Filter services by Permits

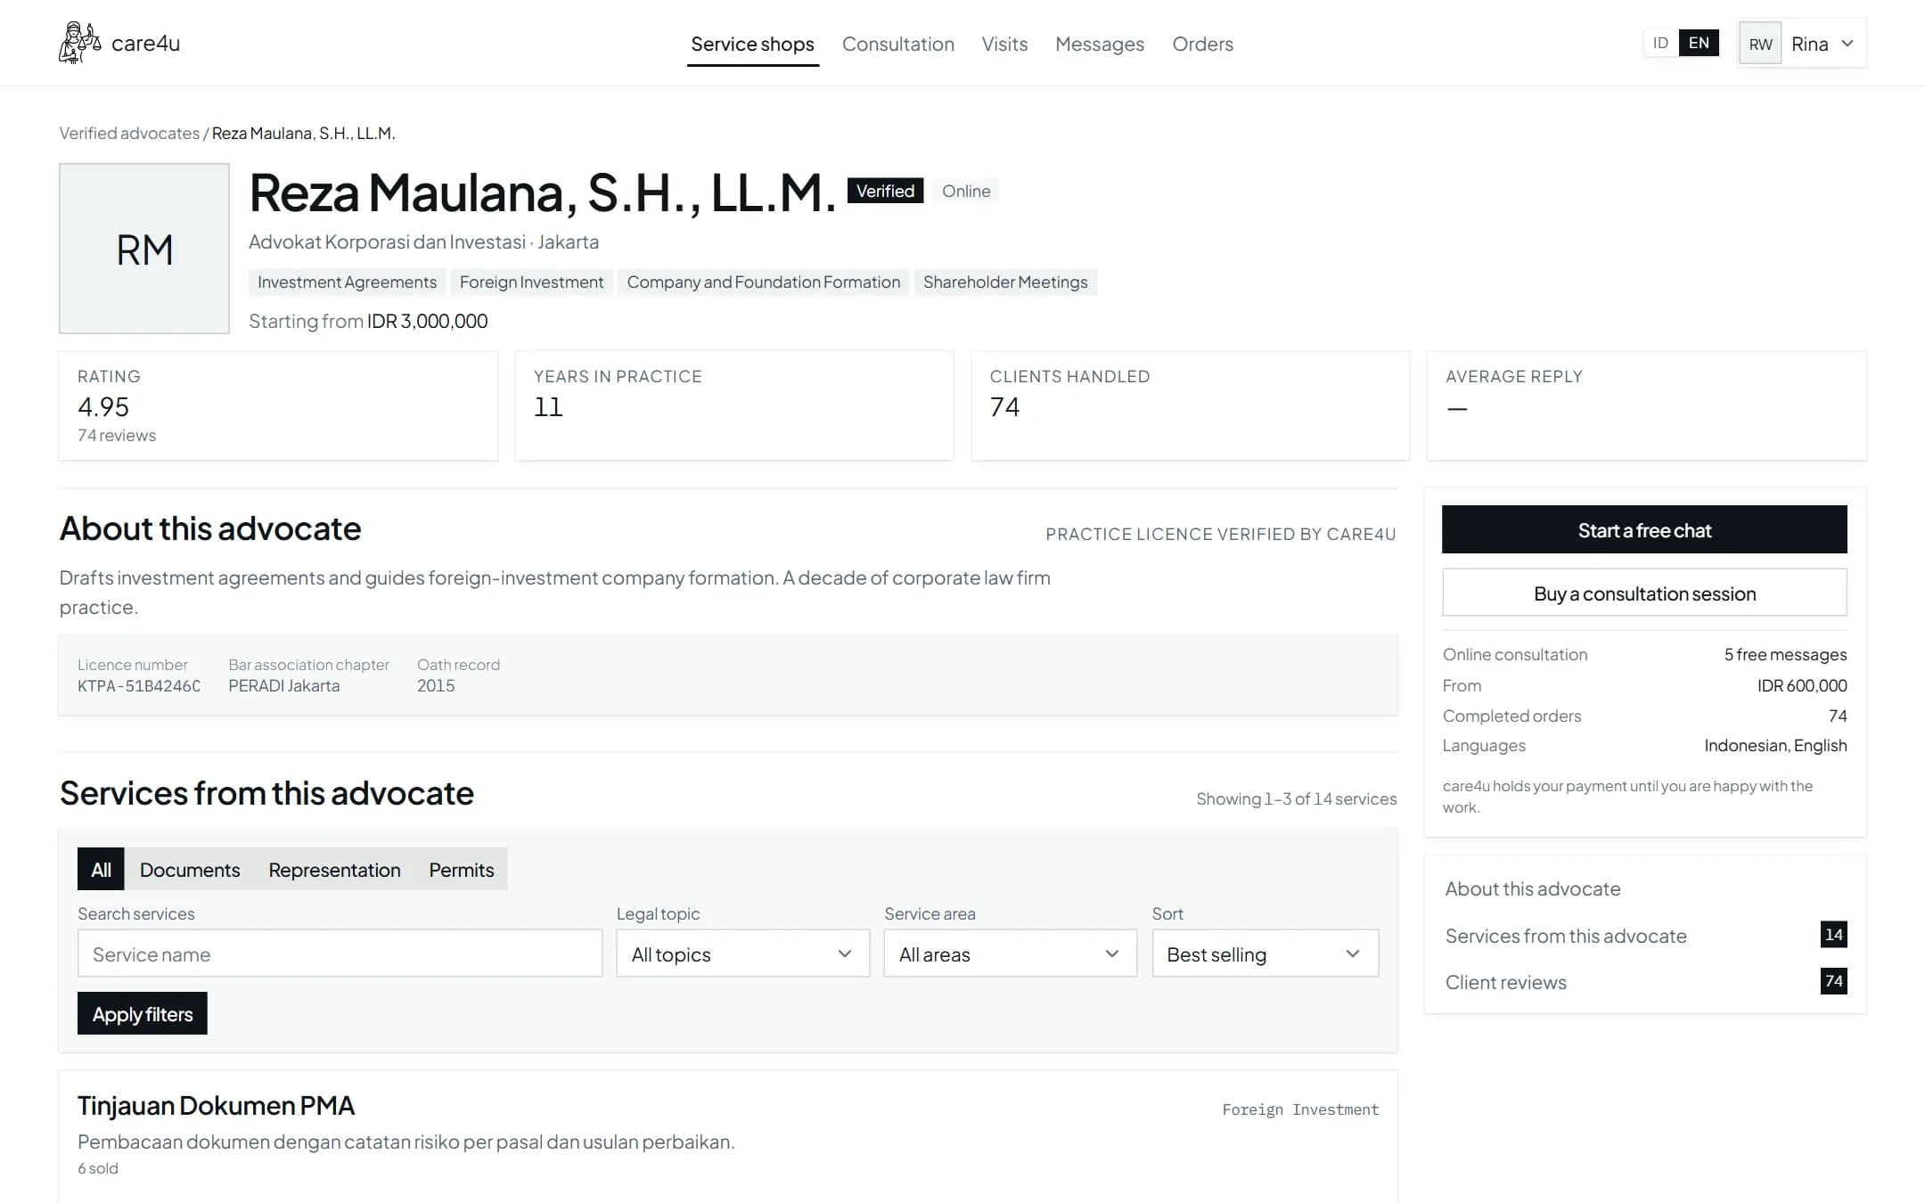pos(461,869)
